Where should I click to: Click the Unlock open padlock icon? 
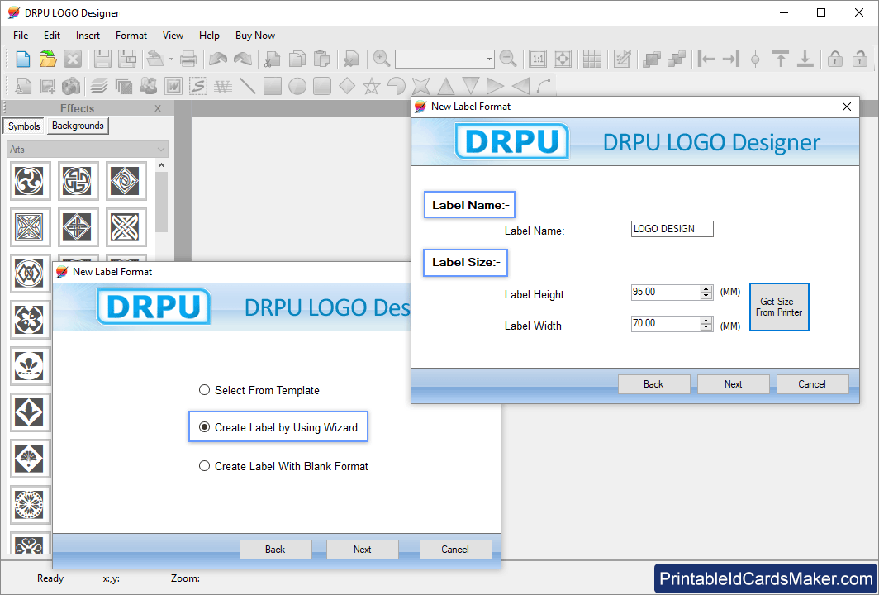[860, 59]
